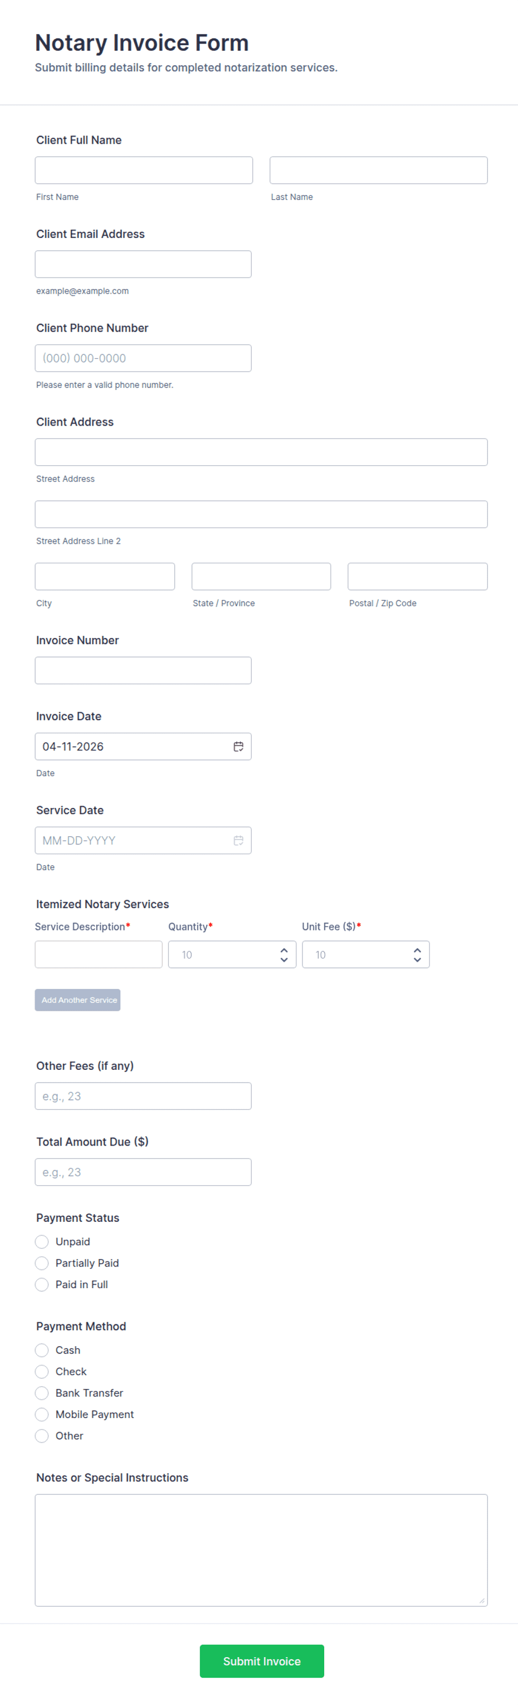Select Cash as payment method

click(42, 1350)
